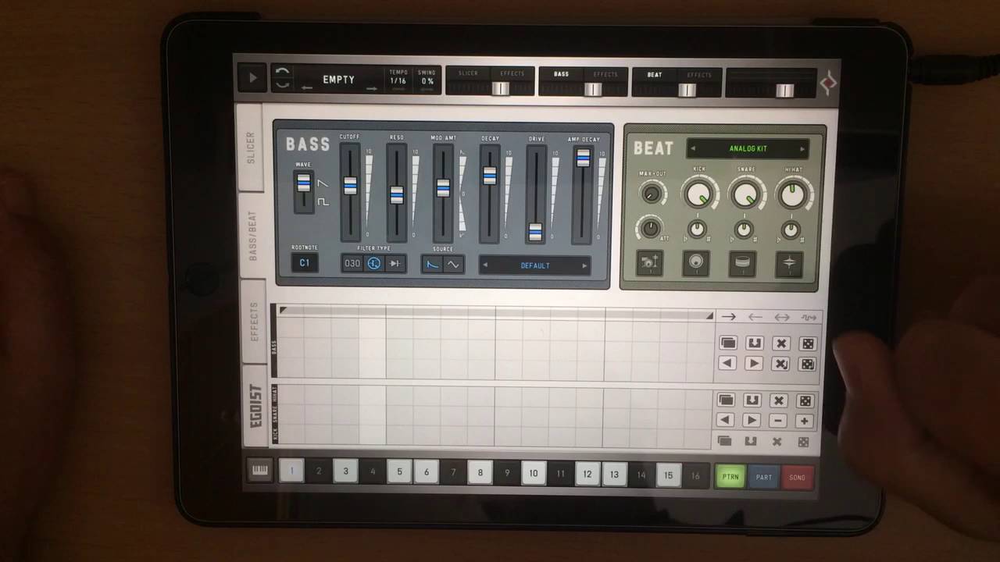Open EFFECTS next to BASS in top bar
This screenshot has height=562, width=1000.
[x=605, y=74]
